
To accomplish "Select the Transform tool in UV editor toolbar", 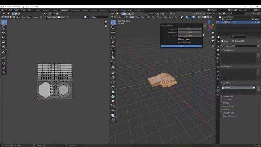I will pos(4,47).
